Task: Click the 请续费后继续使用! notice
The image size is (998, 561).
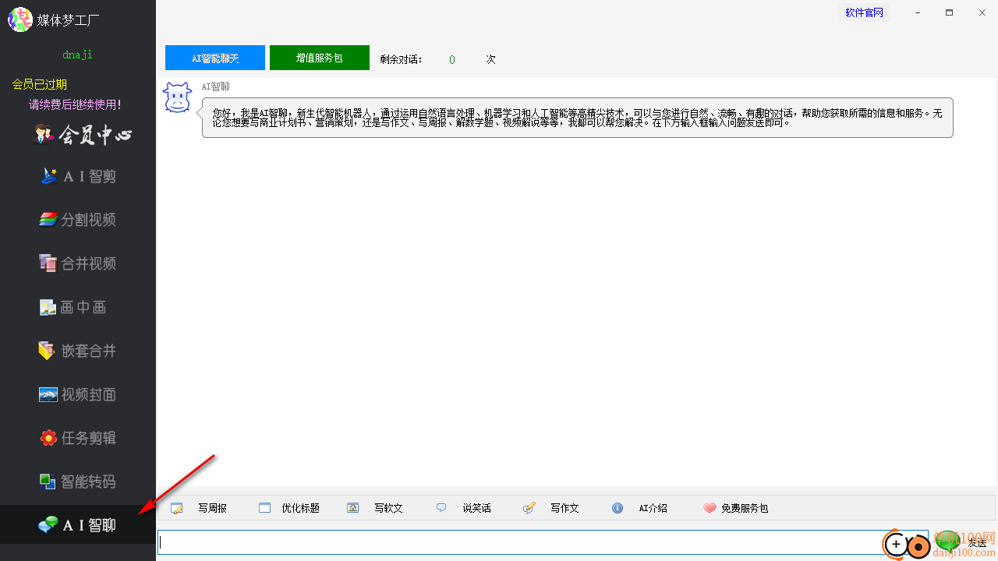Action: [x=75, y=104]
